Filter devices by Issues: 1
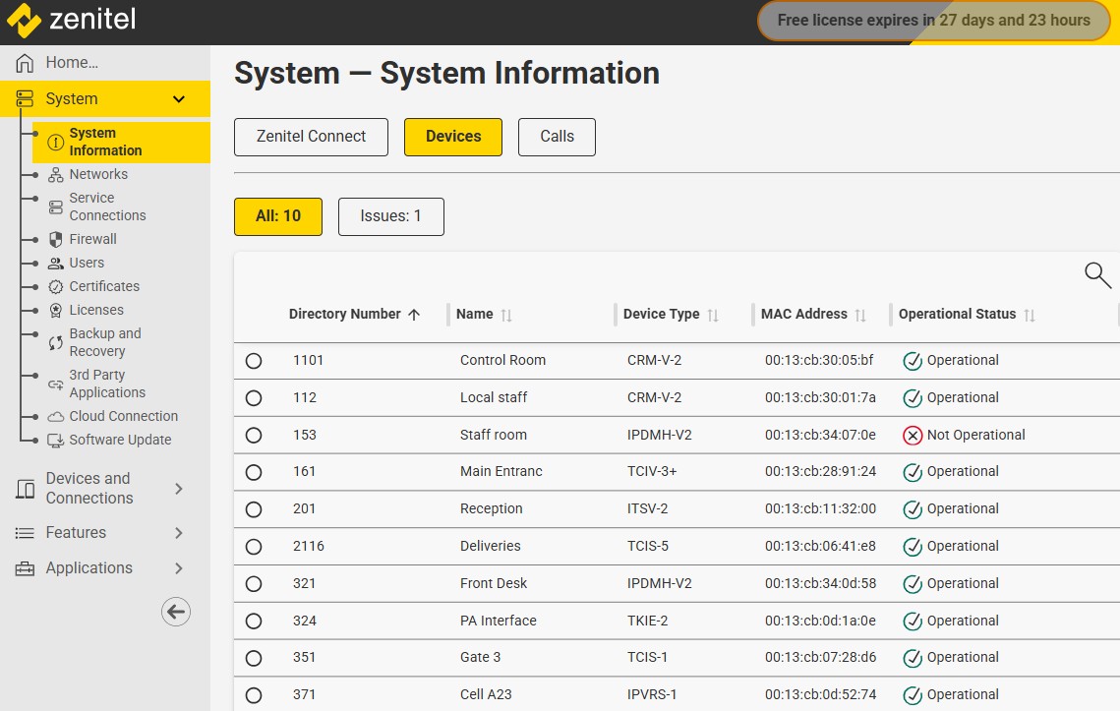 [390, 216]
